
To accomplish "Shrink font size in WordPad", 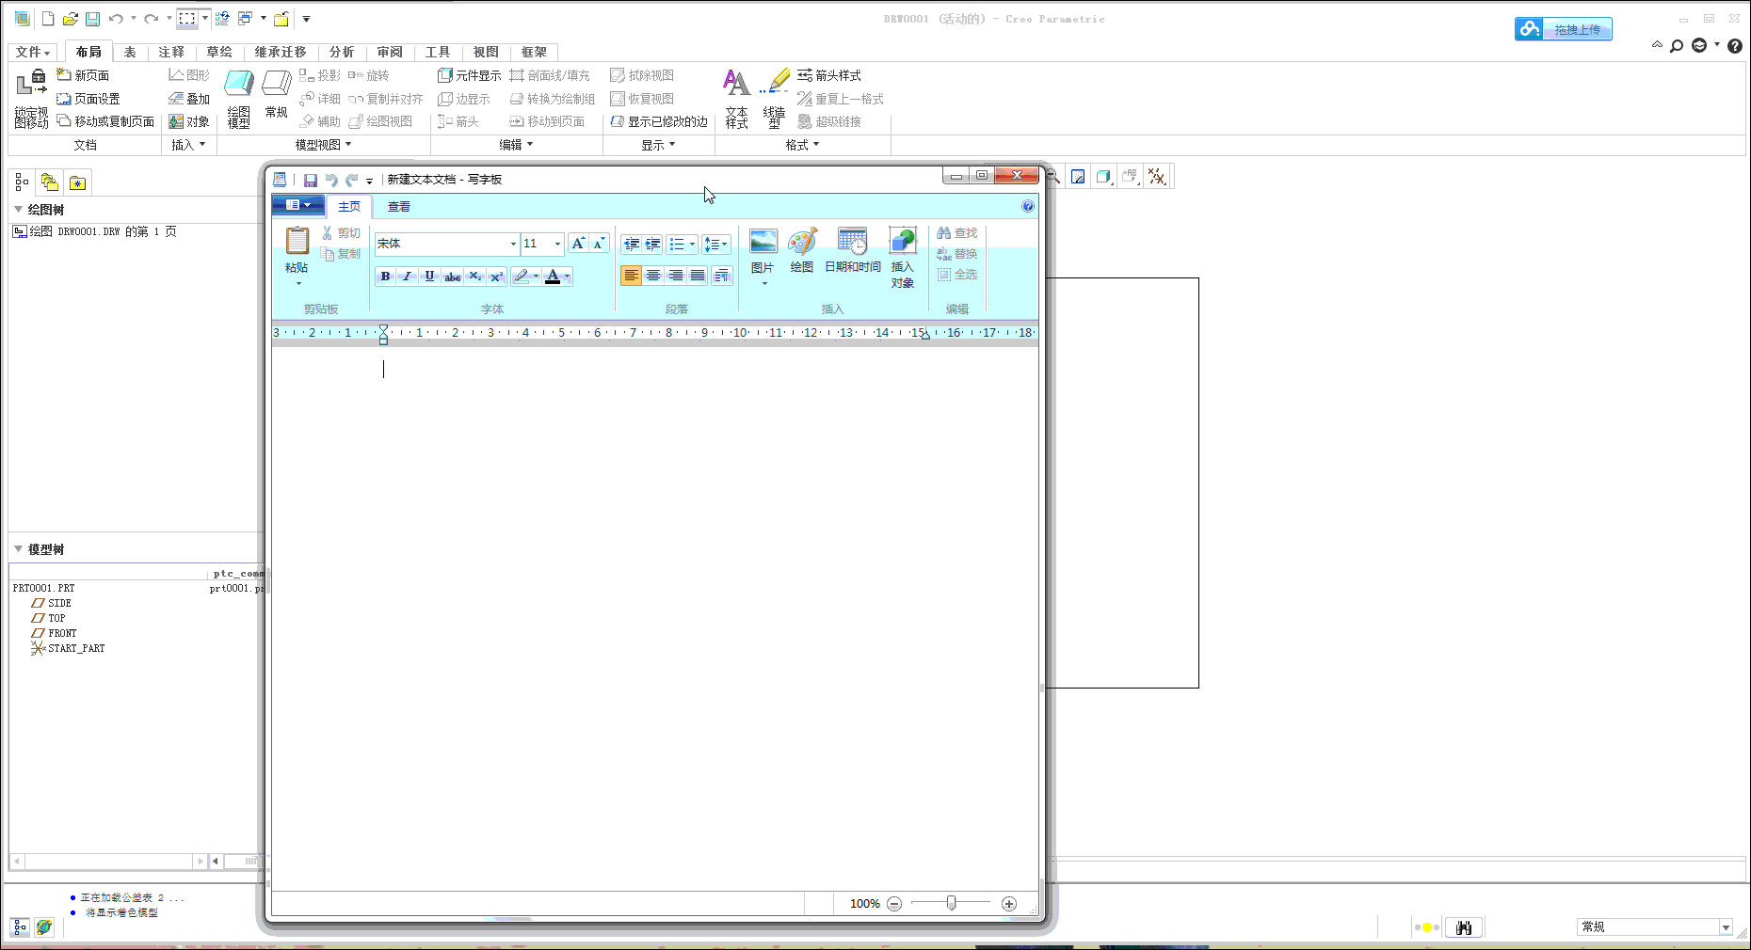I will (599, 244).
